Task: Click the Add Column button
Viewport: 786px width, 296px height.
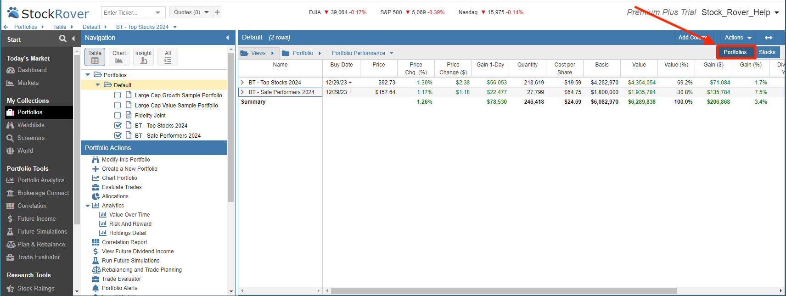Action: (693, 38)
